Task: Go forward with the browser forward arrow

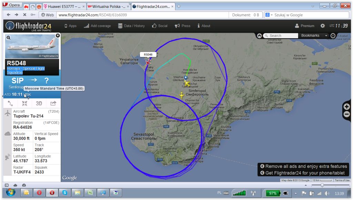Action: tap(17, 15)
